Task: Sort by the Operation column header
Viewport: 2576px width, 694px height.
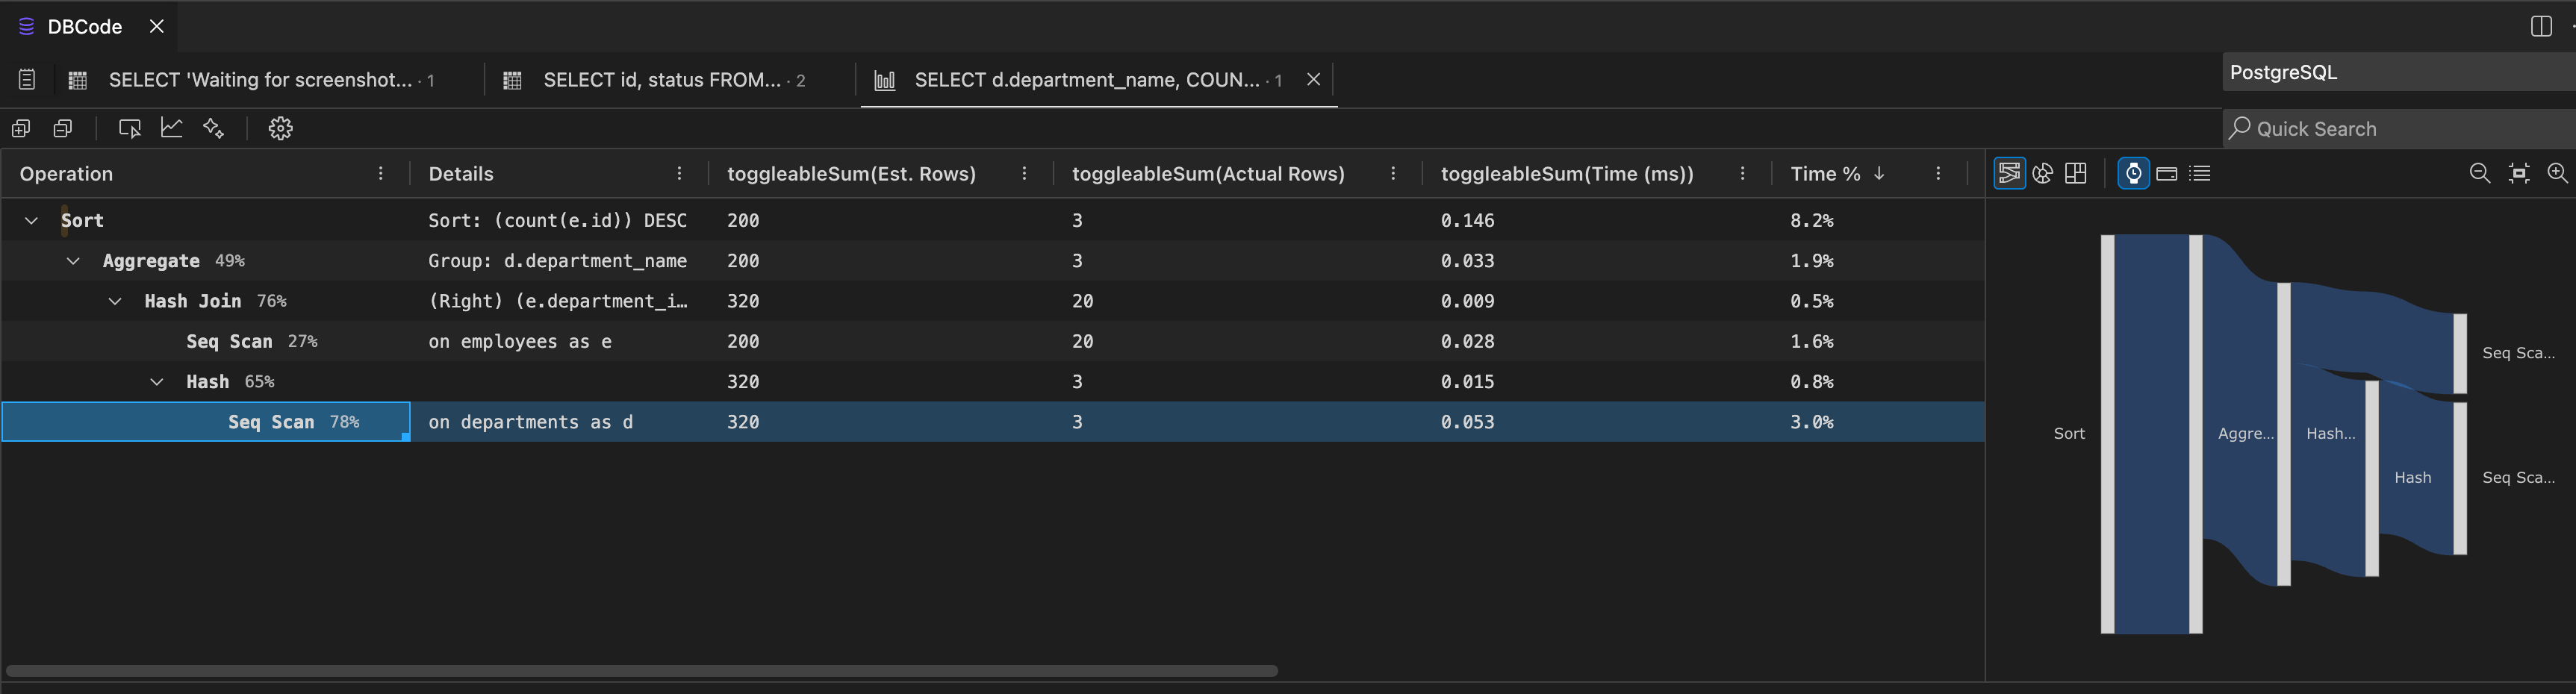Action: pos(66,173)
